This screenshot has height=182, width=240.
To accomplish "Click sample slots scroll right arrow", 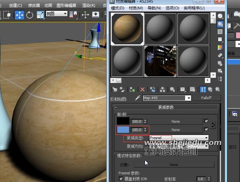I will pos(208,80).
